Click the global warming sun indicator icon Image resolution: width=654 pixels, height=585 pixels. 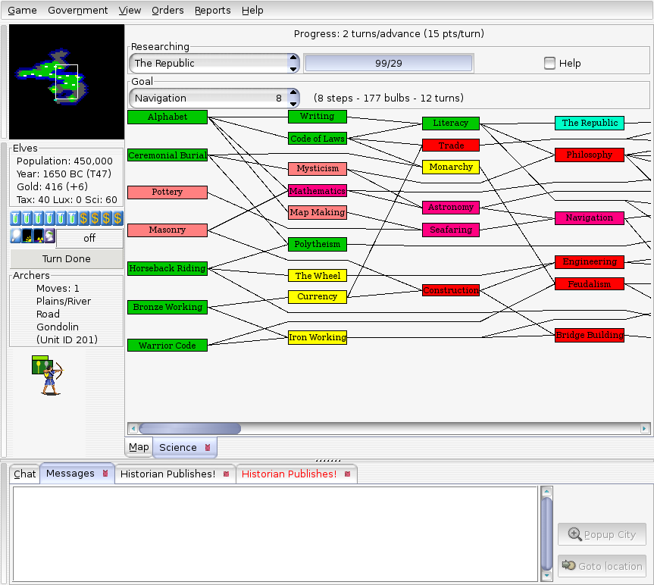point(27,236)
